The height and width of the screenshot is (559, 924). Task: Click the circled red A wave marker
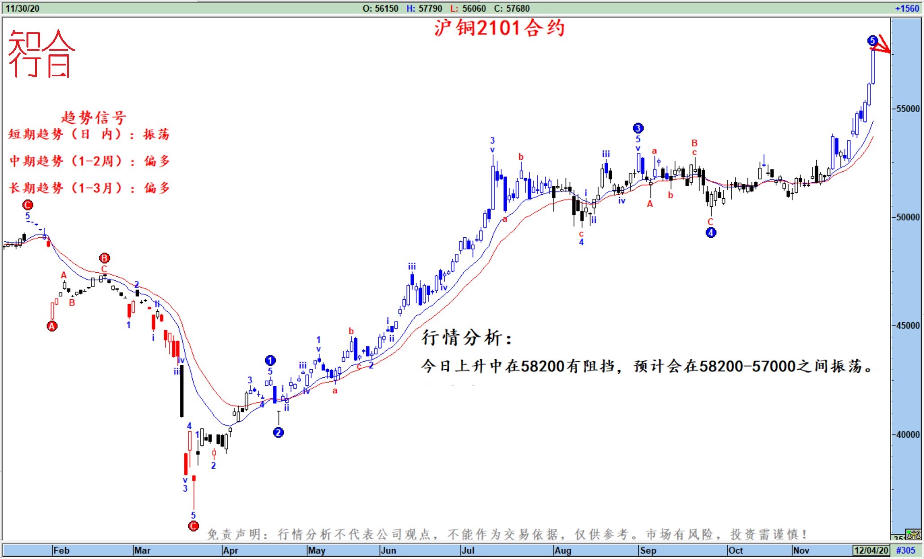click(x=52, y=326)
